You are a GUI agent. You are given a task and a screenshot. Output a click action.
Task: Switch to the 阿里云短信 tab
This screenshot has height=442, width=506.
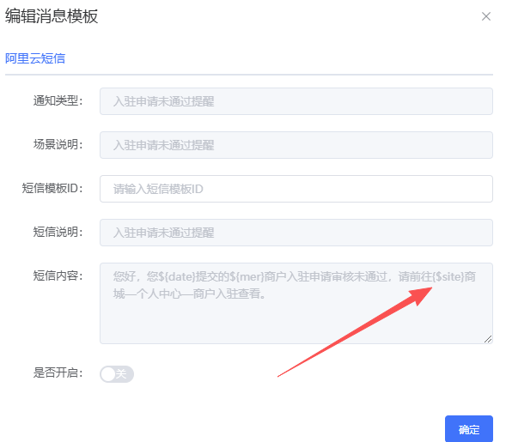click(35, 58)
